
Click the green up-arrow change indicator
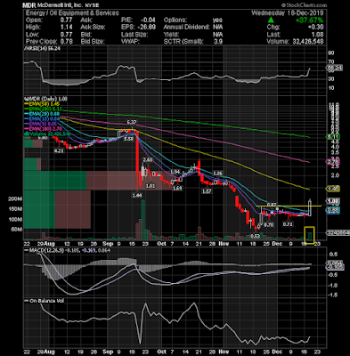coord(271,20)
